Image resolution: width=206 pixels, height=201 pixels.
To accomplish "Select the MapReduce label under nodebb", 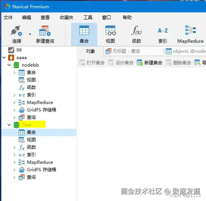I will (40, 103).
